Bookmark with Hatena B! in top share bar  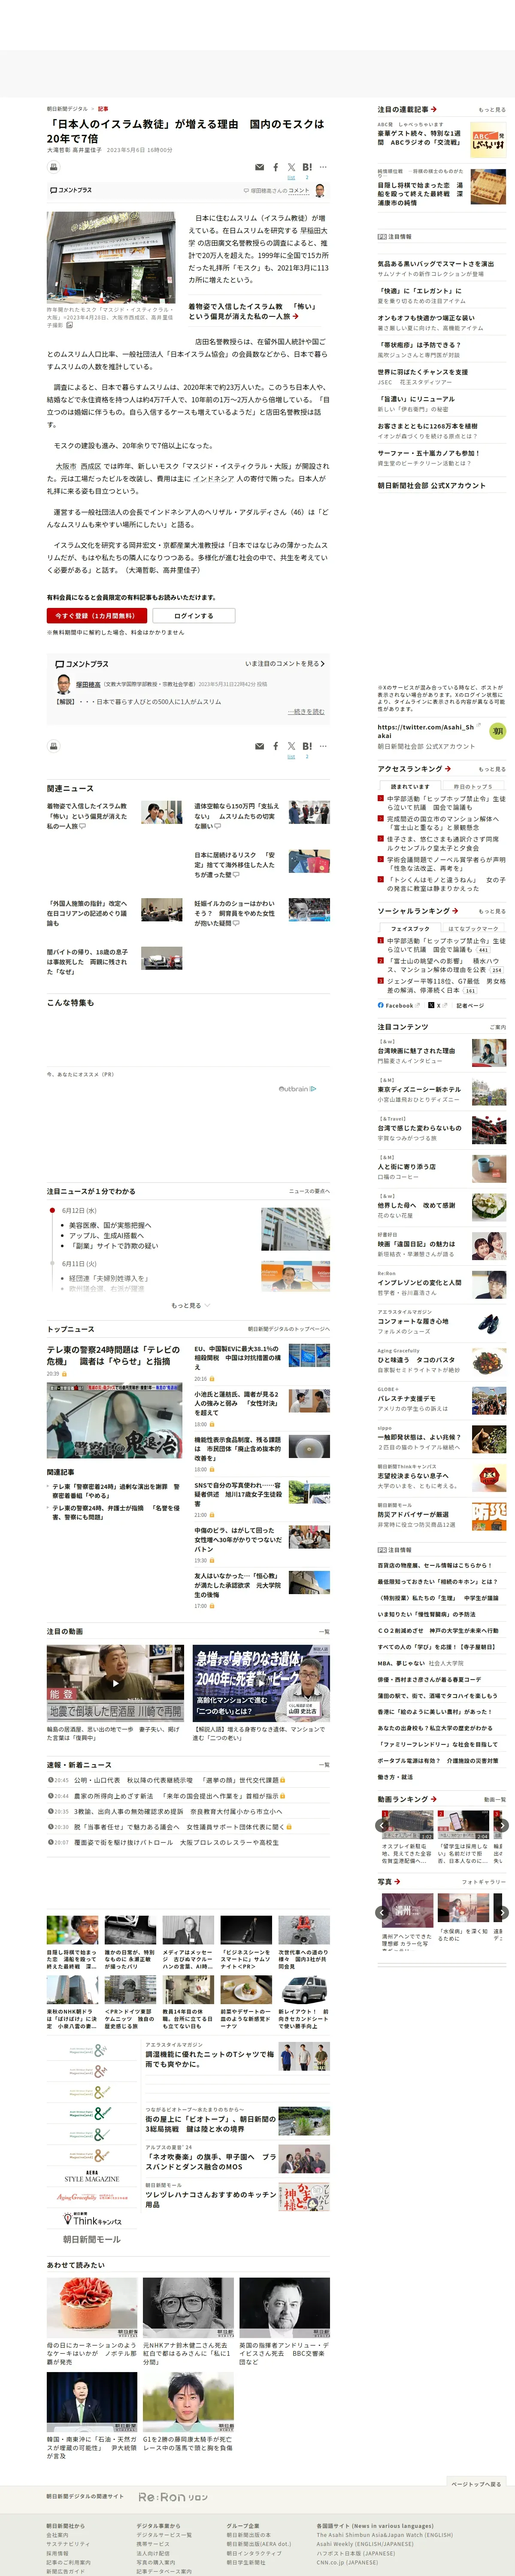pos(307,167)
